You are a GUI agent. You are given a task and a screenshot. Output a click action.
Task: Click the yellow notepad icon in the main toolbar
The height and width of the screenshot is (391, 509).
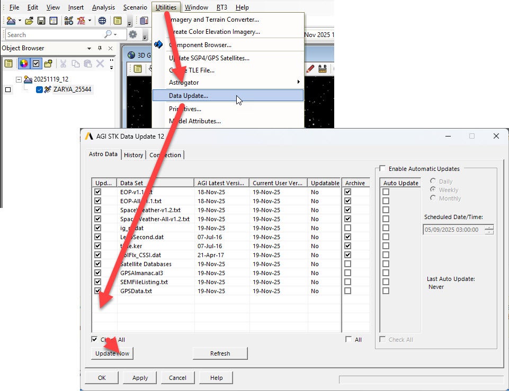pyautogui.click(x=118, y=21)
